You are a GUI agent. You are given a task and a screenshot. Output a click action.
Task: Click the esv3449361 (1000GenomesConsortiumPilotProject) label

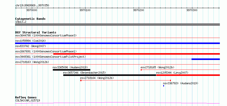tap(51, 57)
